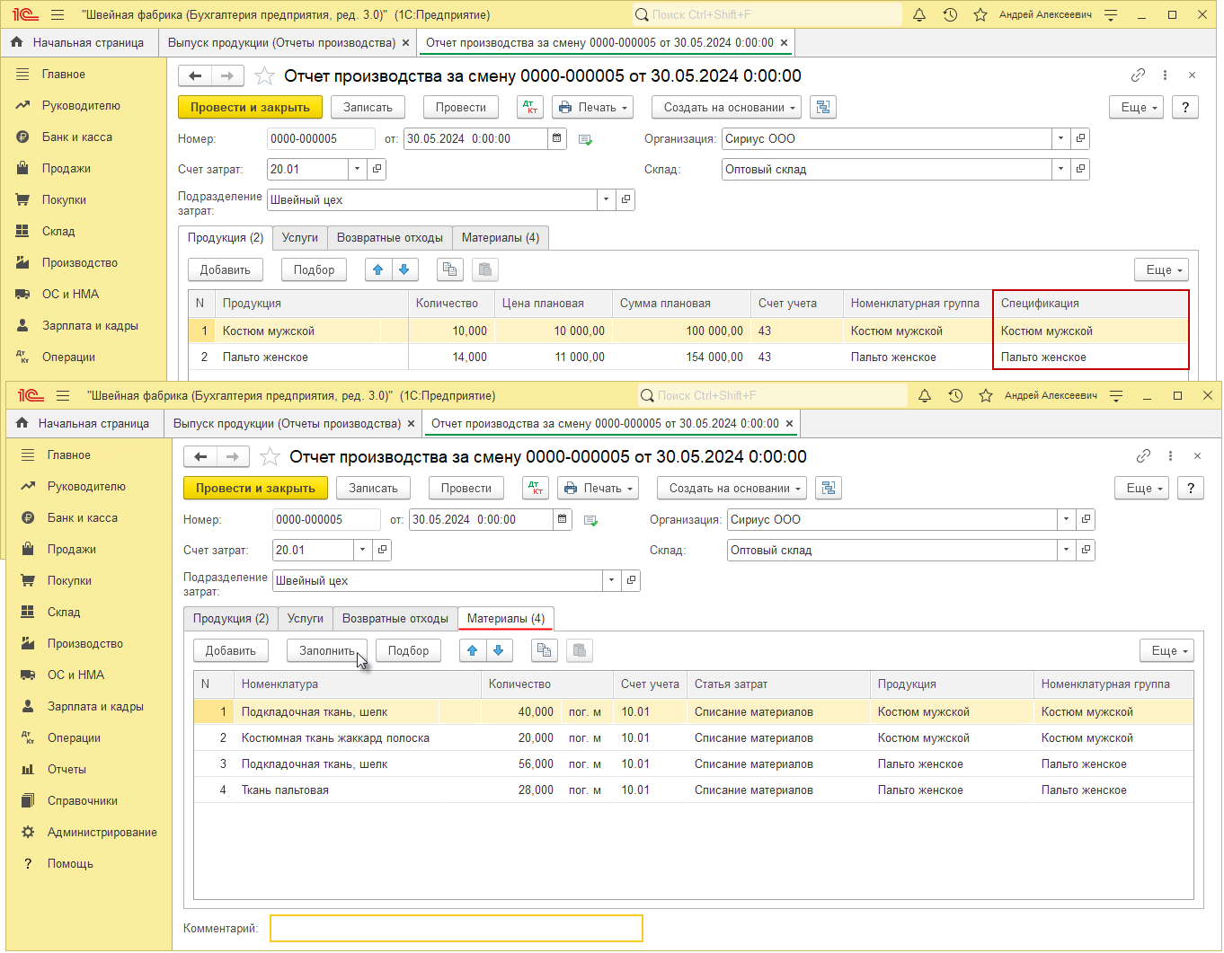Expand Склад dropdown arrow in lower window
This screenshot has height=953, width=1224.
point(1067,550)
